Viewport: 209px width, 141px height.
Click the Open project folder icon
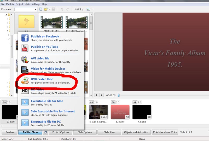pyautogui.click(x=46, y=9)
